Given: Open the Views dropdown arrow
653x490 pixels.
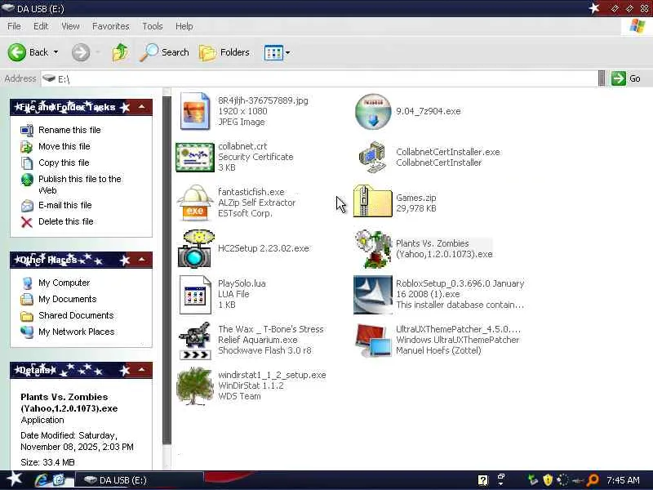Looking at the screenshot, I should pos(287,52).
